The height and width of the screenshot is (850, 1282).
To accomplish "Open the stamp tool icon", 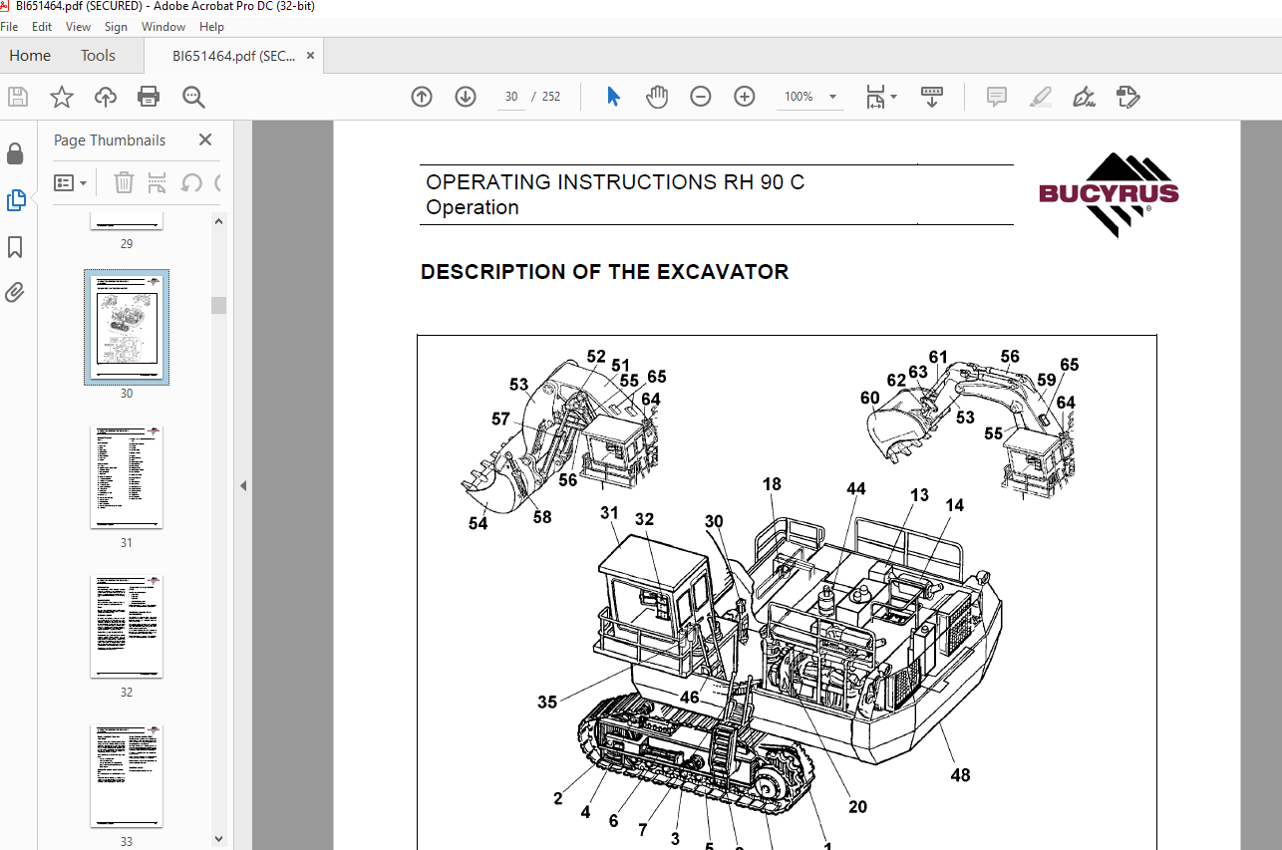I will coord(1127,97).
